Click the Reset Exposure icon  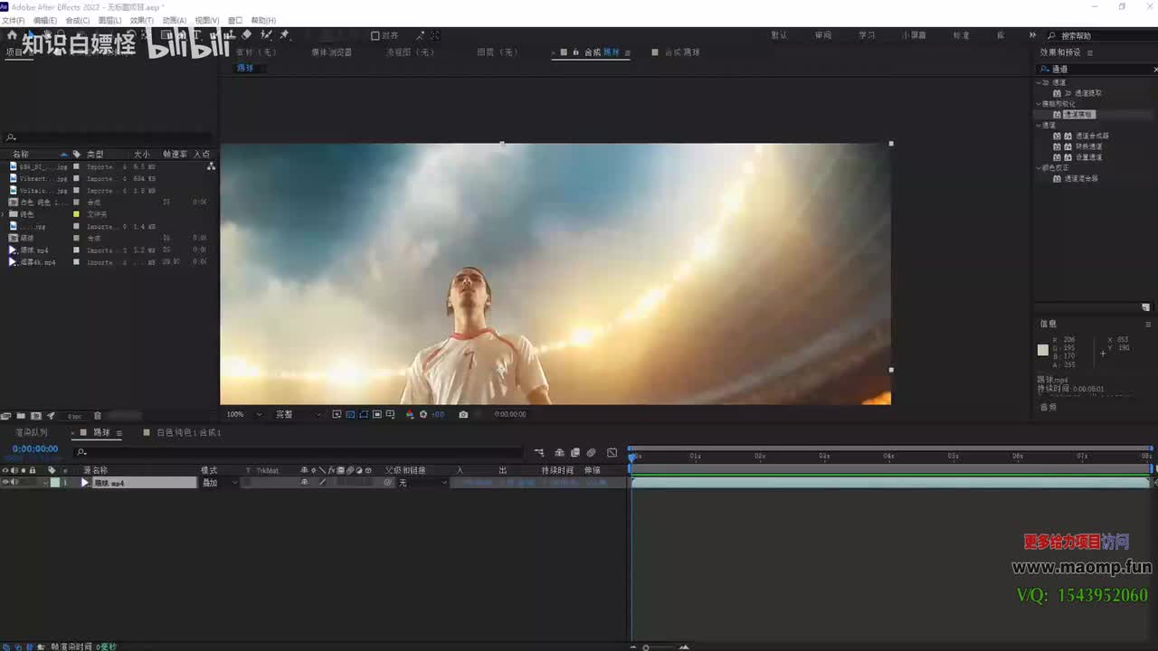(x=423, y=414)
